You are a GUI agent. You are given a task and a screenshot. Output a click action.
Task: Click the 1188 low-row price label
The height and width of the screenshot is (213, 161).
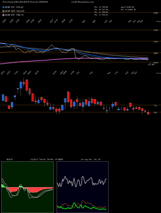pos(72,73)
